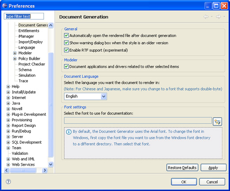This screenshot has height=191, width=230.
Task: Select Schema preference page
Action: point(25,70)
